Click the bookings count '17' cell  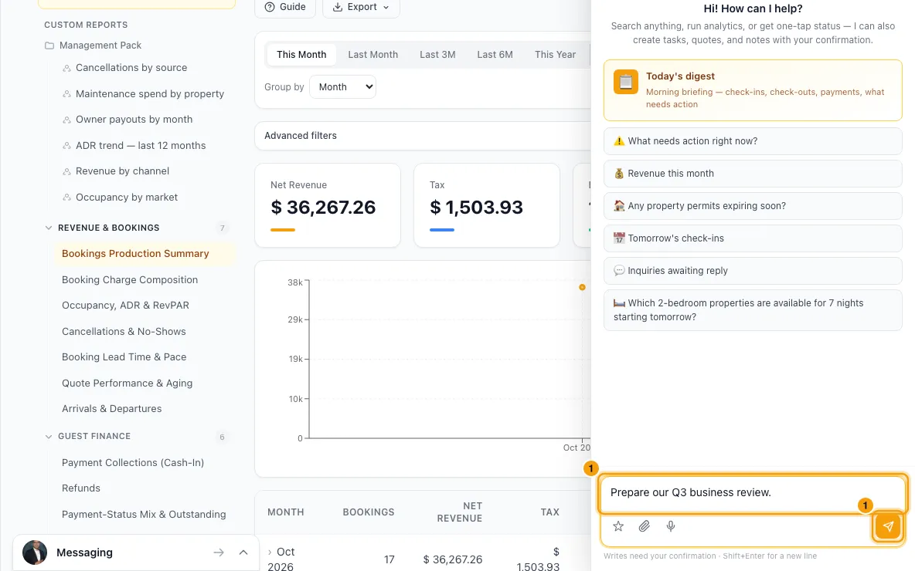pos(389,560)
